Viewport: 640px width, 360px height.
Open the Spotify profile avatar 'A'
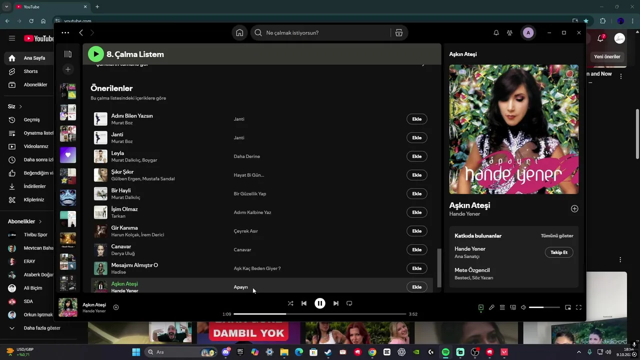pyautogui.click(x=528, y=32)
